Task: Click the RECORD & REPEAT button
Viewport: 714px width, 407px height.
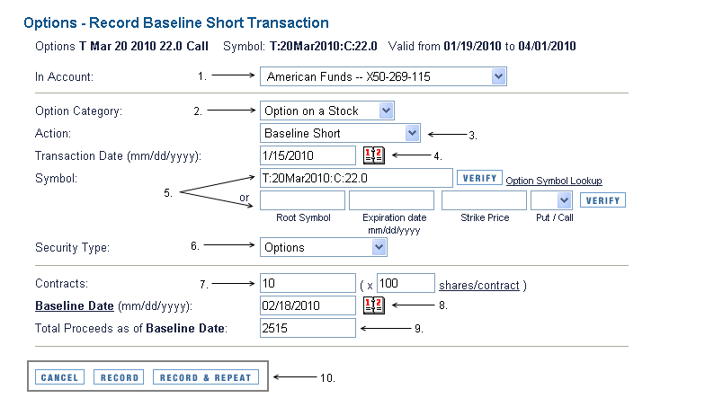Action: [x=206, y=377]
